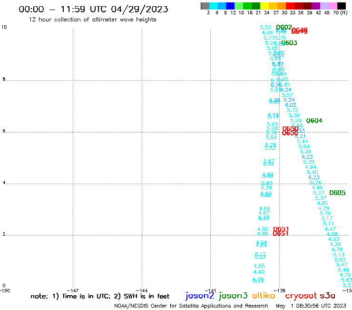
Task: Click the '-141' longitude axis label
Action: (210, 290)
